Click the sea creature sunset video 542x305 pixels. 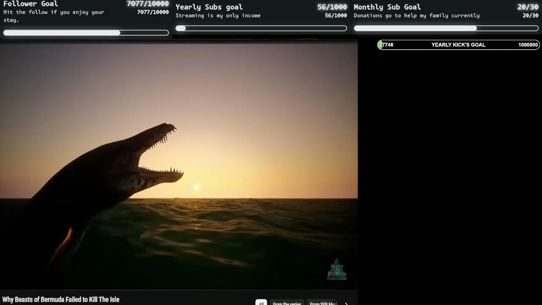click(x=179, y=166)
